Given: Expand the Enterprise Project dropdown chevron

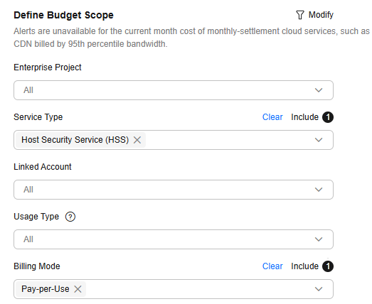Looking at the screenshot, I should click(319, 90).
